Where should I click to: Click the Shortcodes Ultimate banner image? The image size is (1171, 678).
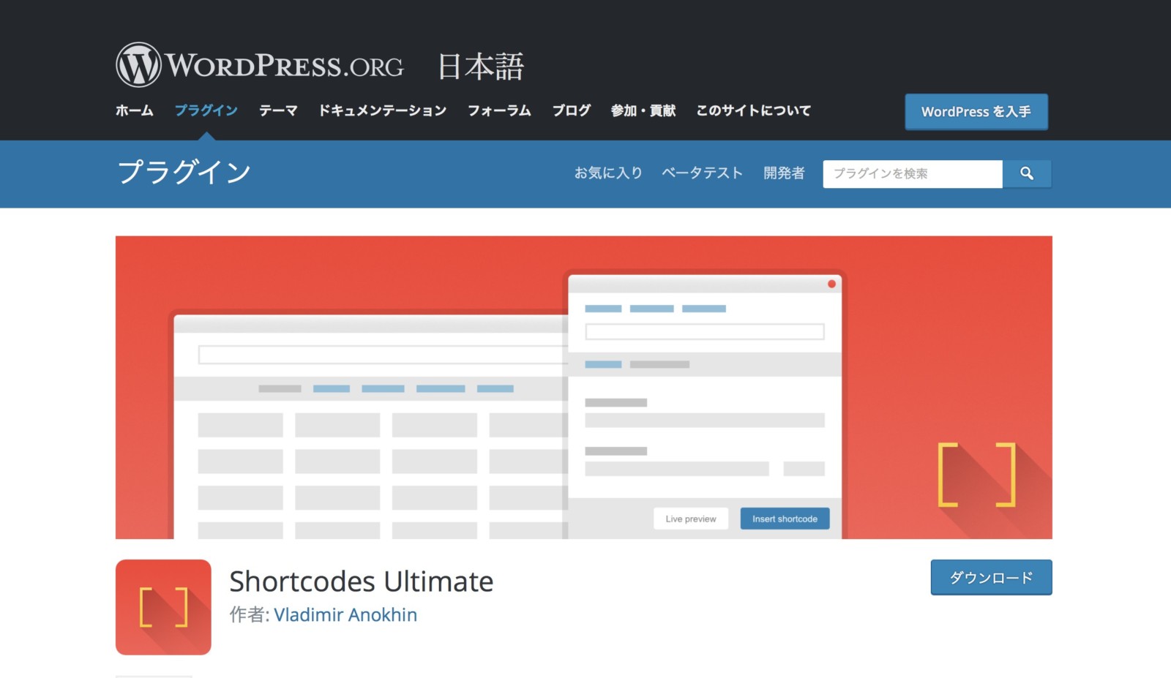tap(583, 387)
